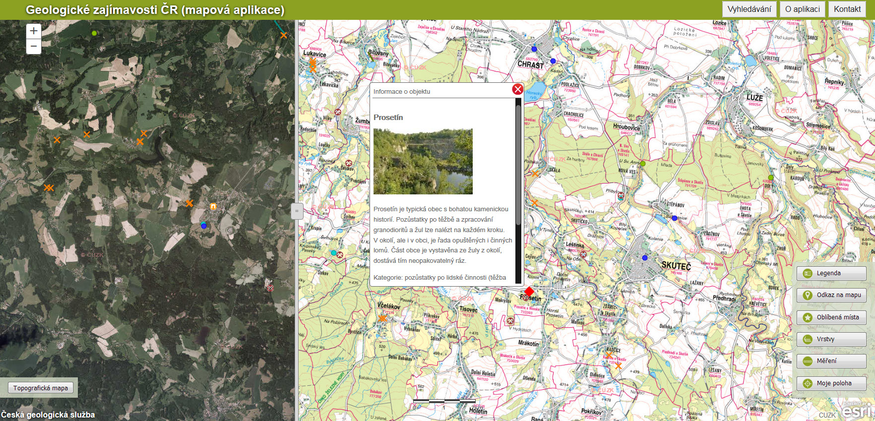Click the esri logo

[857, 411]
